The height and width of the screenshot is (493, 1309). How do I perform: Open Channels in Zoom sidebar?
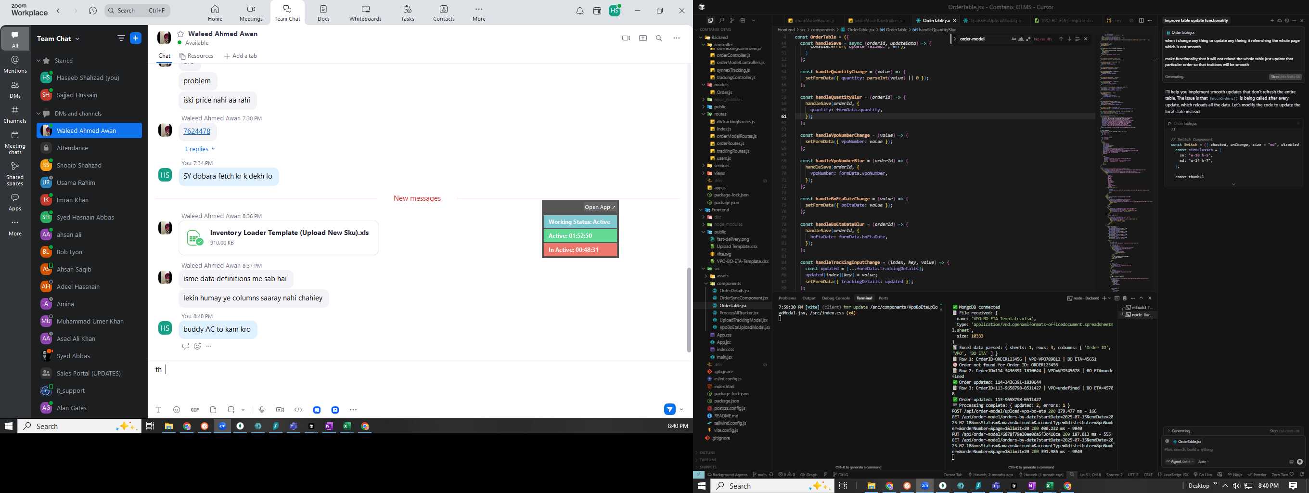(x=15, y=115)
